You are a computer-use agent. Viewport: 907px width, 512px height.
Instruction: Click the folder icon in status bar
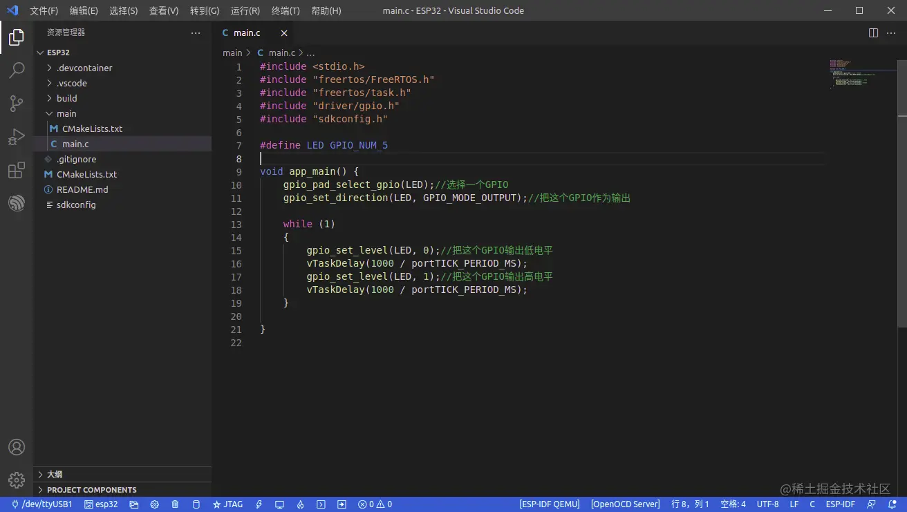pyautogui.click(x=134, y=504)
